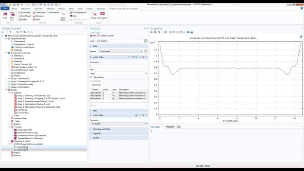Click the Model Builder back arrow

tap(3, 32)
